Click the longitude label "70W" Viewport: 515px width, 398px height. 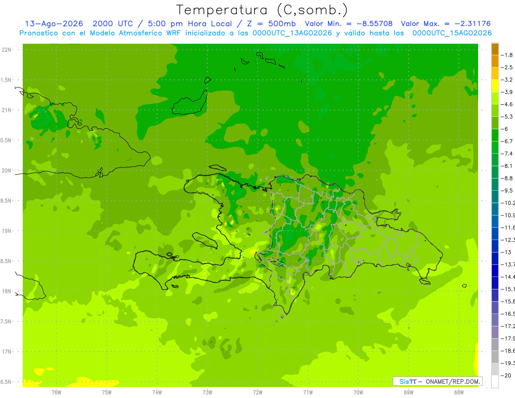358,392
